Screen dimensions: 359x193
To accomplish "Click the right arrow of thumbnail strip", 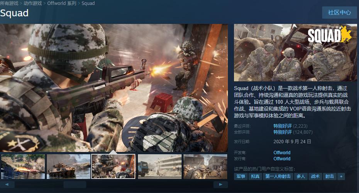I will click(x=220, y=184).
